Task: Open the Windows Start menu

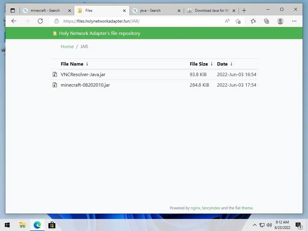Action: click(7, 225)
